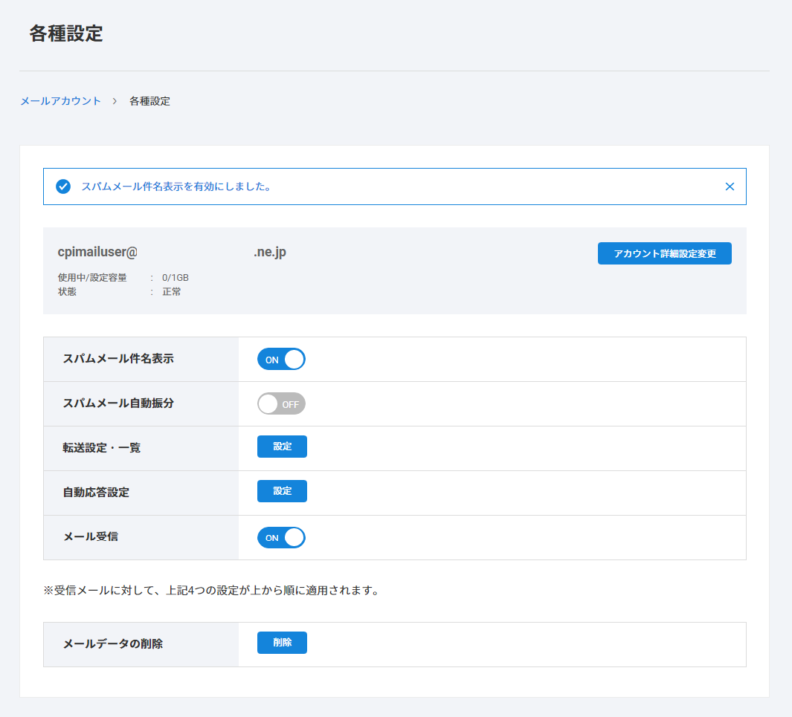Click the 転送設定・一覧 row label
The width and height of the screenshot is (792, 717).
coord(102,448)
